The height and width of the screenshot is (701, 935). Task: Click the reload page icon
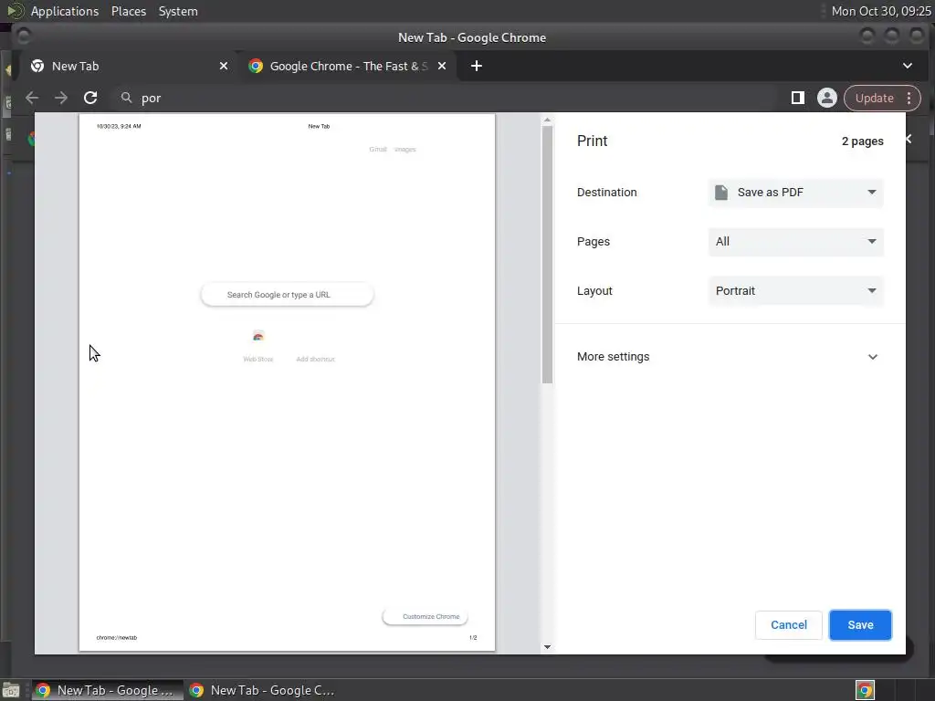point(90,98)
